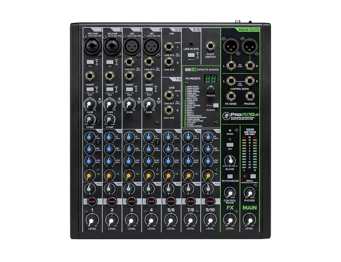341x262 pixels.
Task: Push the channel 3 MUTE button
Action: coord(132,202)
